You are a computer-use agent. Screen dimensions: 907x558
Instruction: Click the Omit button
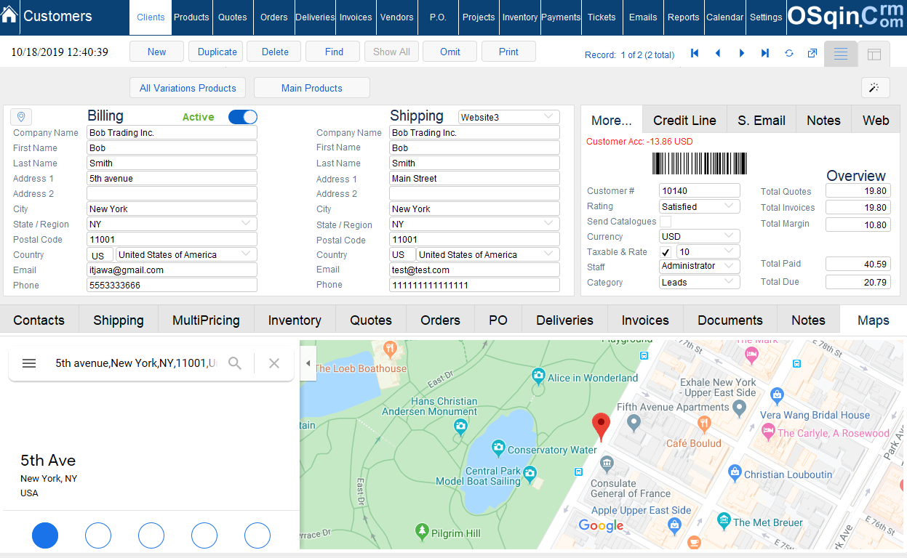(450, 52)
